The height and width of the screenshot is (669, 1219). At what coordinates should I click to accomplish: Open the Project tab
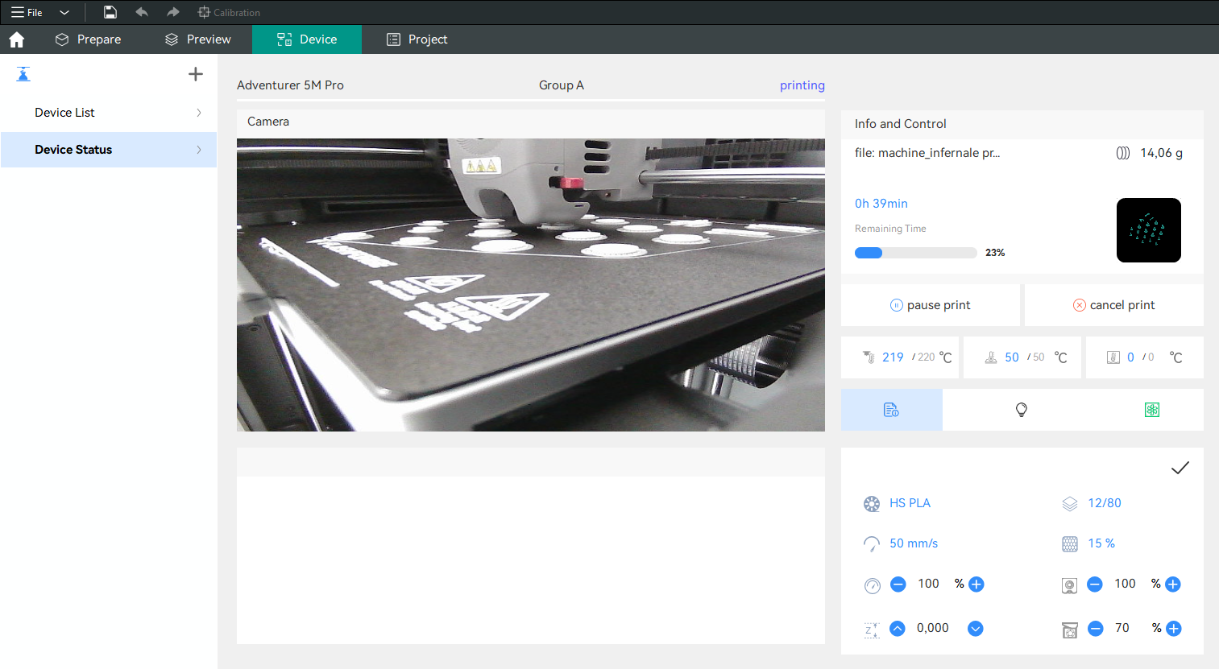[417, 39]
